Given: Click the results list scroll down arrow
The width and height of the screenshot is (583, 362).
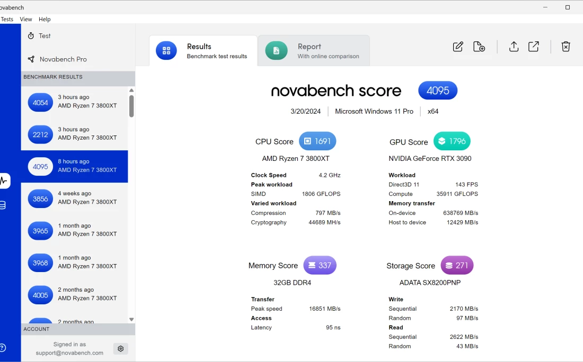Looking at the screenshot, I should (131, 320).
